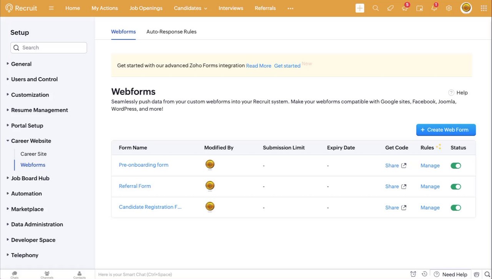Viewport: 492px width, 279px height.
Task: Open the Candidates dropdown in the navbar
Action: pyautogui.click(x=190, y=8)
